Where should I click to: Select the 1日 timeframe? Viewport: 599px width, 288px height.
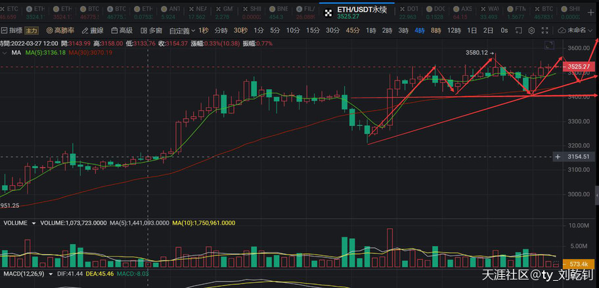(472, 30)
